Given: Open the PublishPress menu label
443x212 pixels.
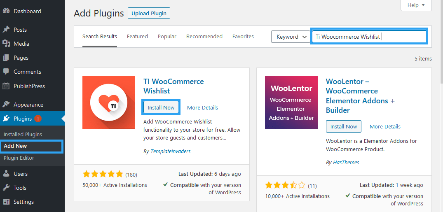Looking at the screenshot, I should (29, 86).
